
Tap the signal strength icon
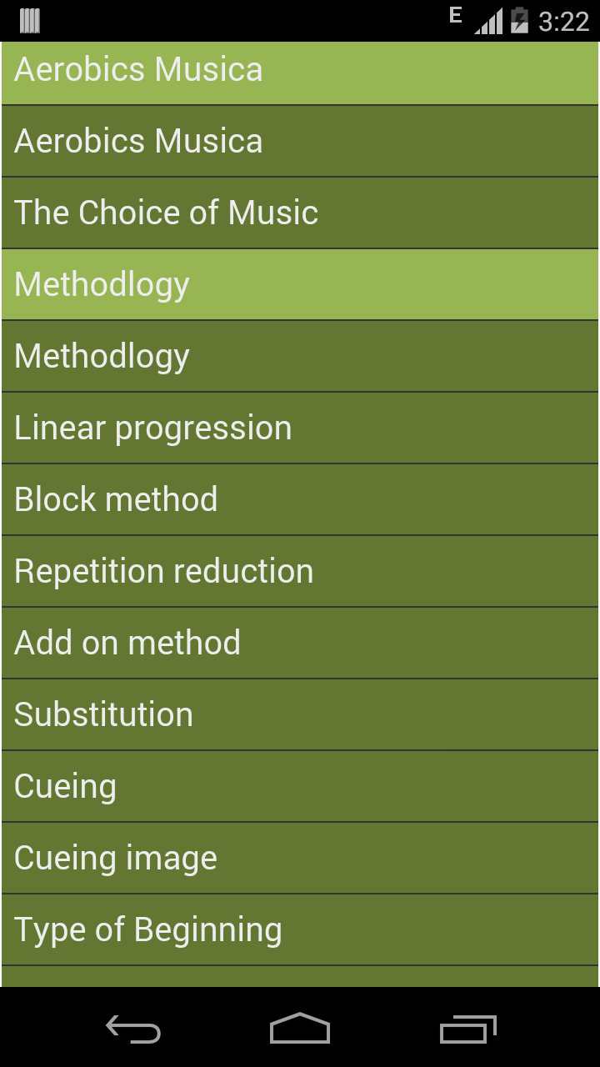488,22
